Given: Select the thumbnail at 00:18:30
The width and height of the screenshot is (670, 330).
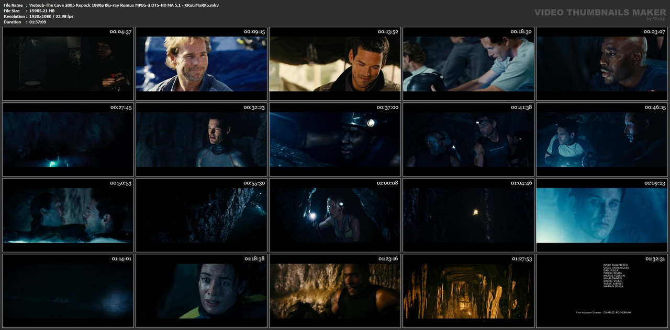Looking at the screenshot, I should click(468, 64).
